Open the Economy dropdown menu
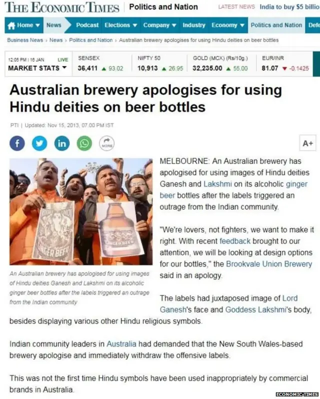 tap(228, 25)
